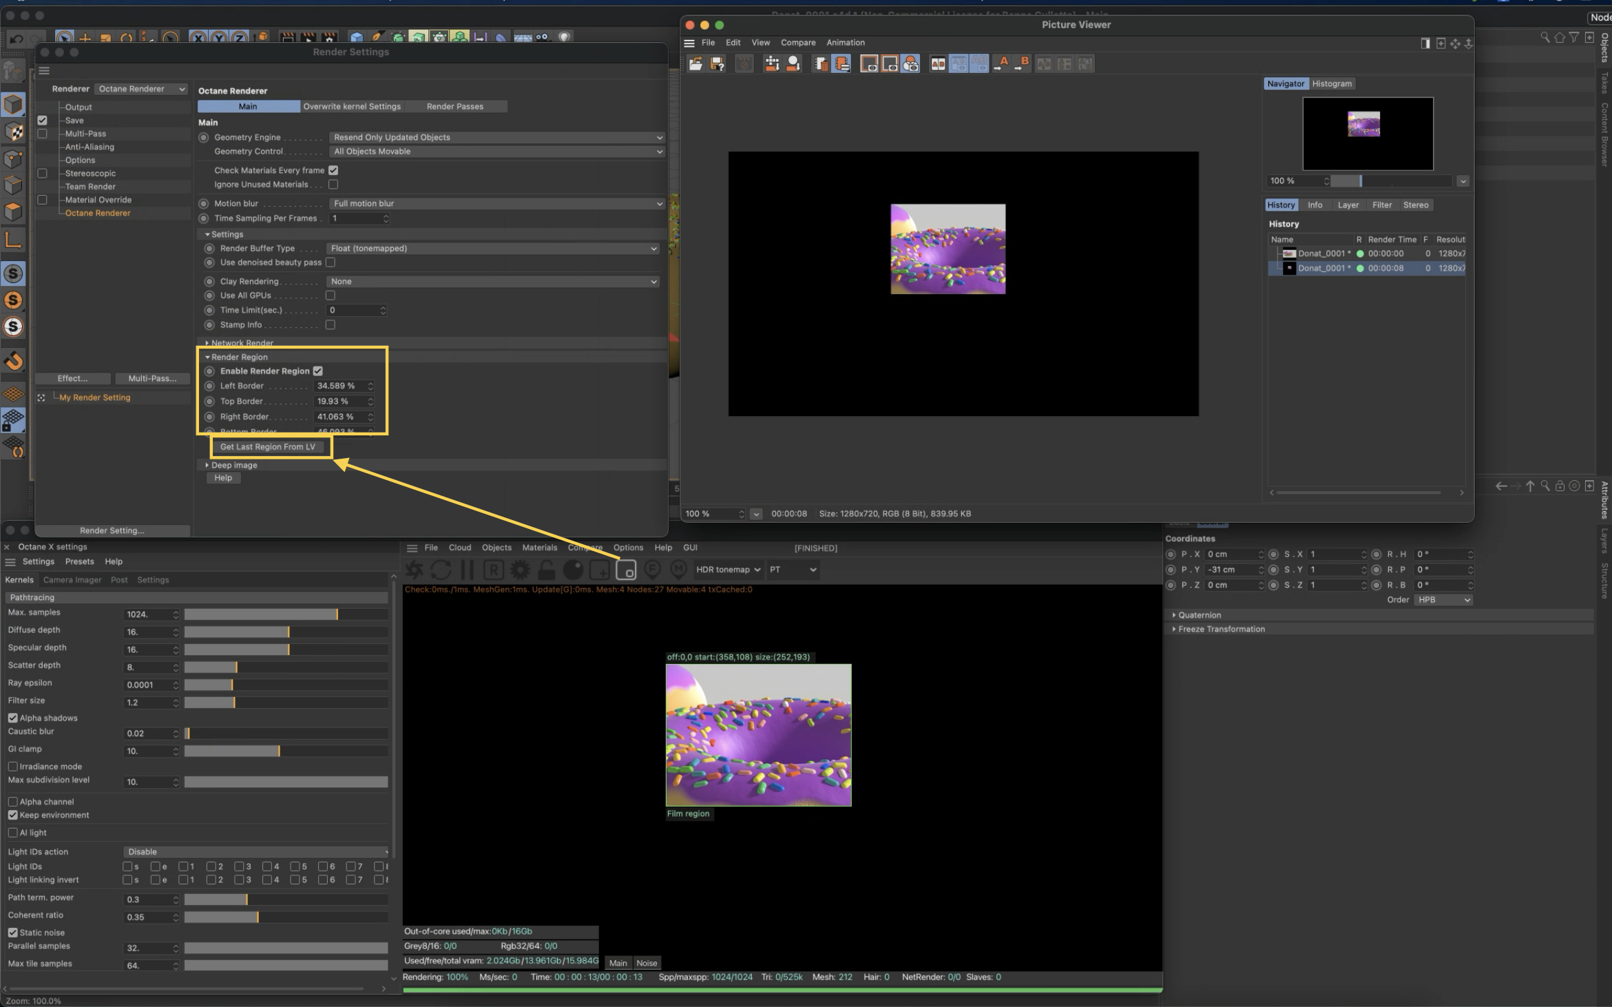Click the Multi-Pass... button

151,379
